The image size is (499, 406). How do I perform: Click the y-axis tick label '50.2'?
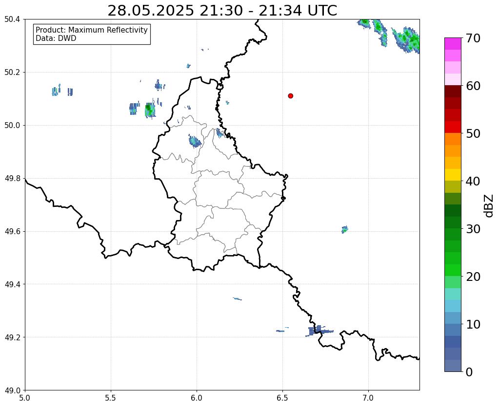coord(12,73)
